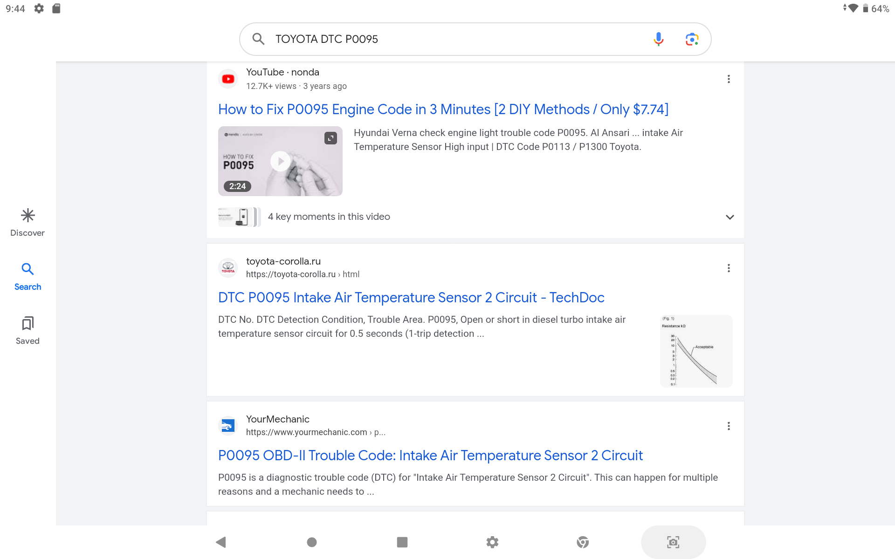895x559 pixels.
Task: Expand video preview using corner icon
Action: pyautogui.click(x=330, y=138)
